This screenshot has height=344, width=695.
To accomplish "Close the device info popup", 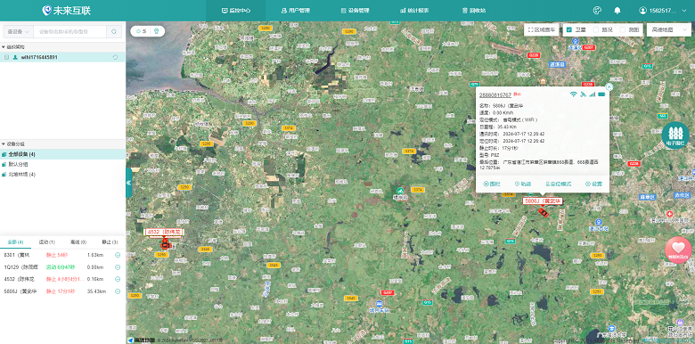I will pyautogui.click(x=609, y=86).
